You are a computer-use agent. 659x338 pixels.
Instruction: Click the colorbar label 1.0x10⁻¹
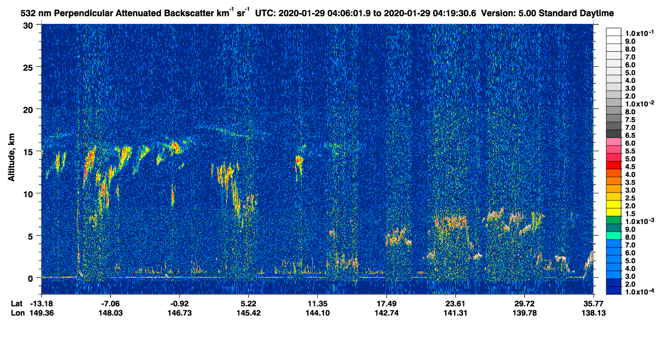click(639, 33)
